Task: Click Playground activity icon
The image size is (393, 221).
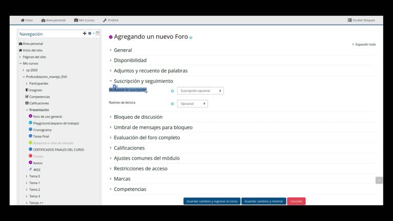Action: (x=30, y=123)
